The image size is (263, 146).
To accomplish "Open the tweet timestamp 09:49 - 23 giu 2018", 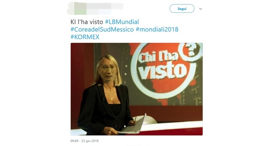I will coord(84,141).
